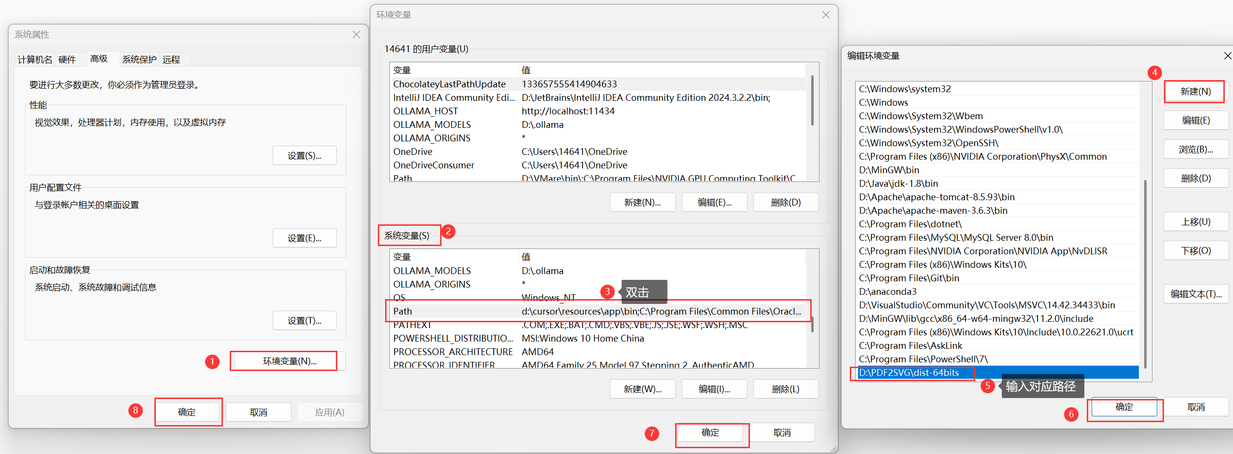Click 新建(W)... under the system variables list

click(x=642, y=389)
